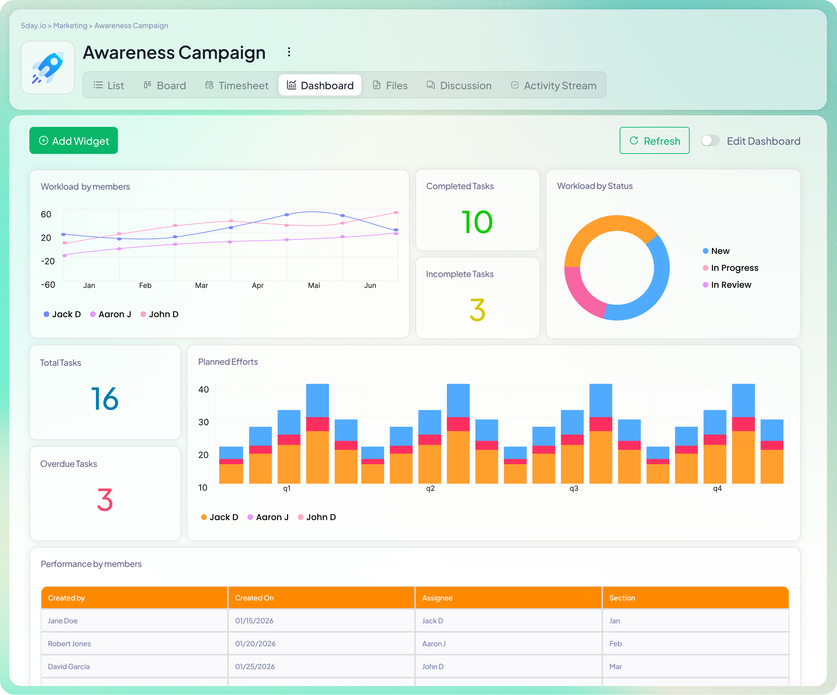Click the rocket project icon
This screenshot has height=695, width=837.
(48, 68)
